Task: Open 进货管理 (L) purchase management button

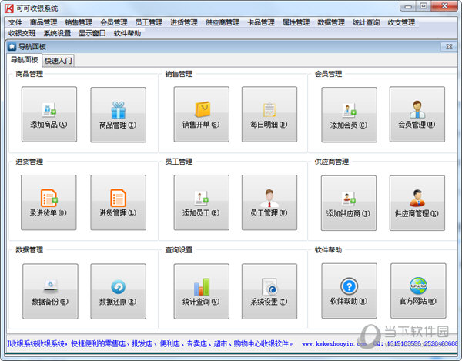Action: click(x=118, y=202)
